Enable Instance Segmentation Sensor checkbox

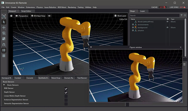point(66,100)
